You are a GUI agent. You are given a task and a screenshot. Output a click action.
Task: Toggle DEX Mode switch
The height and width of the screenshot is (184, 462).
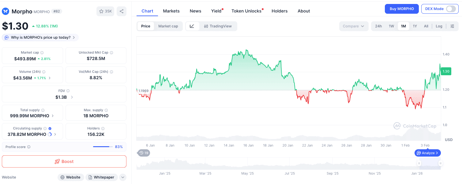point(451,9)
